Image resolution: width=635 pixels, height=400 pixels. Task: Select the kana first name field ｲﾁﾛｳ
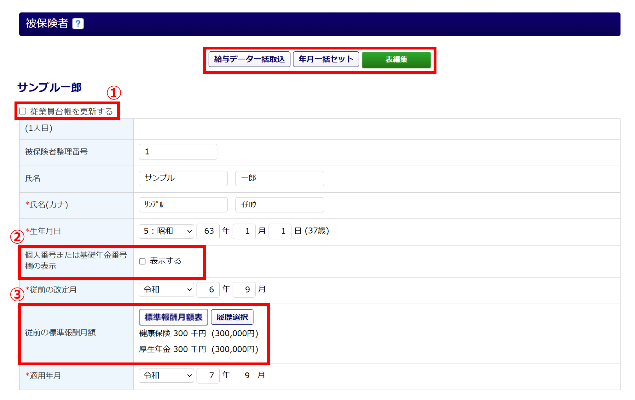tap(280, 205)
